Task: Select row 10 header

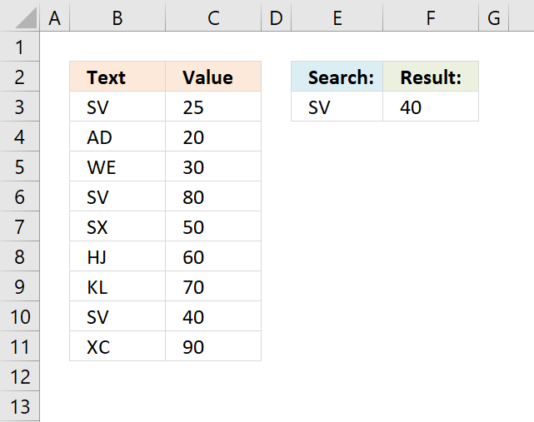Action: pyautogui.click(x=20, y=316)
